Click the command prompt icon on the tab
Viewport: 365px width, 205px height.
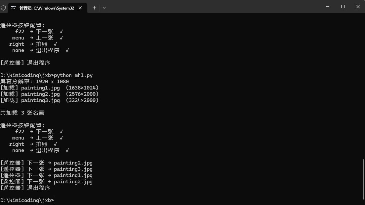pyautogui.click(x=14, y=8)
